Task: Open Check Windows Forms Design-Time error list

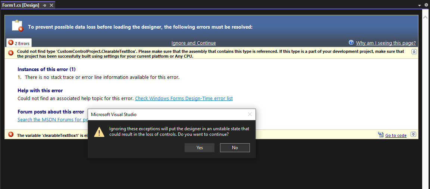Action: (x=184, y=98)
